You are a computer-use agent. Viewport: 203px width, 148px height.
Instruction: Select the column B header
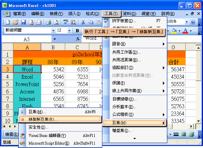coord(53,47)
